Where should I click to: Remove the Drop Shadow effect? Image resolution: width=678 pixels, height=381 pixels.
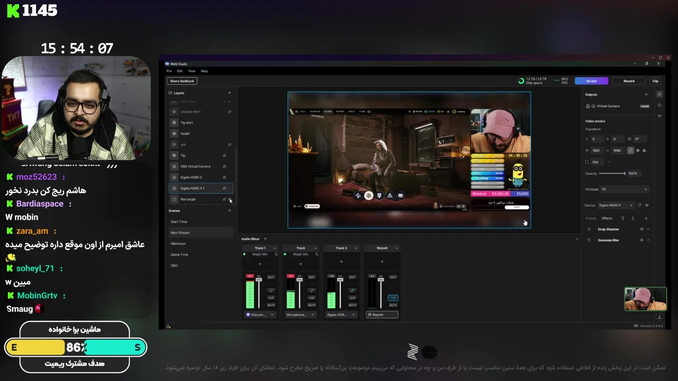tap(648, 229)
